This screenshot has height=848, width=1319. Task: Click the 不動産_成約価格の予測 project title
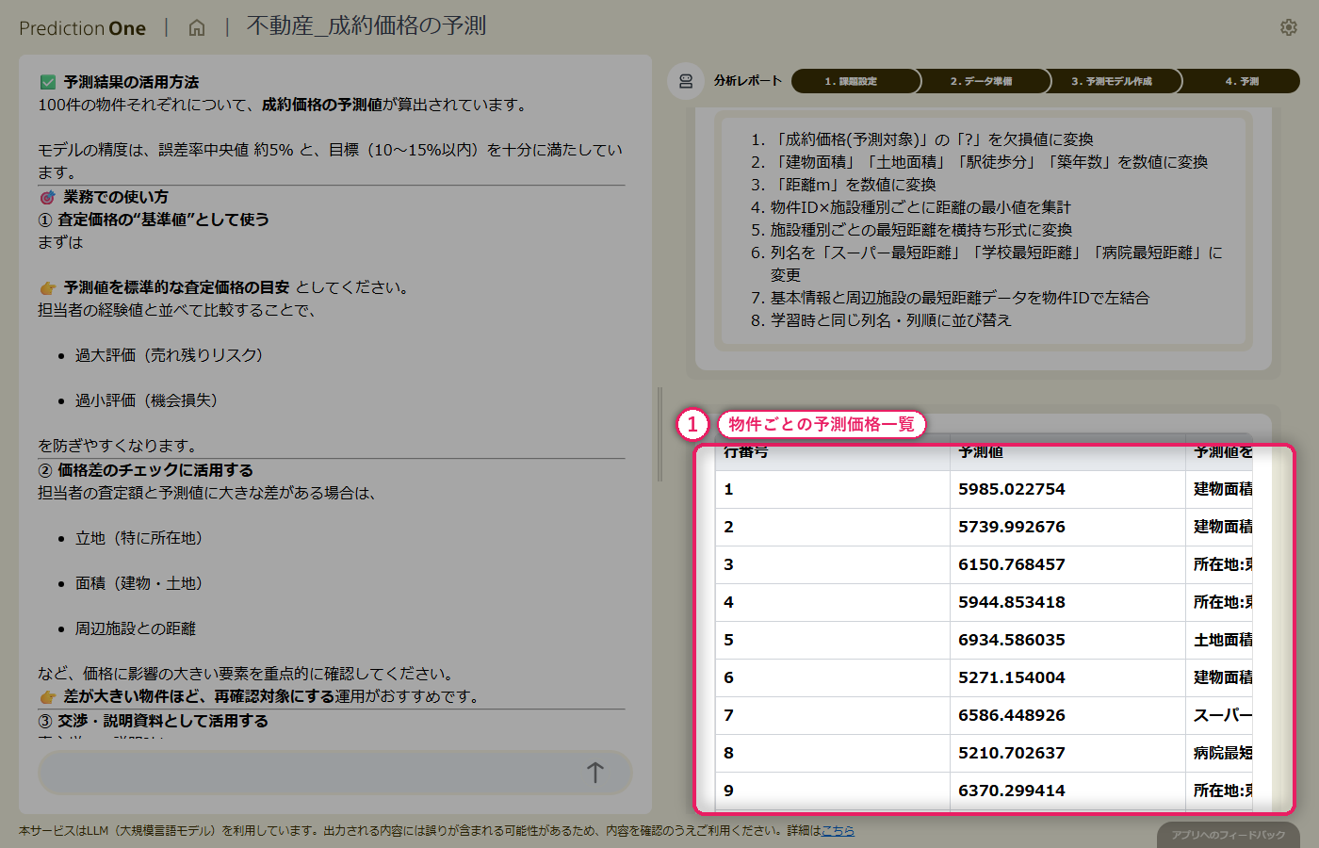coord(366,25)
